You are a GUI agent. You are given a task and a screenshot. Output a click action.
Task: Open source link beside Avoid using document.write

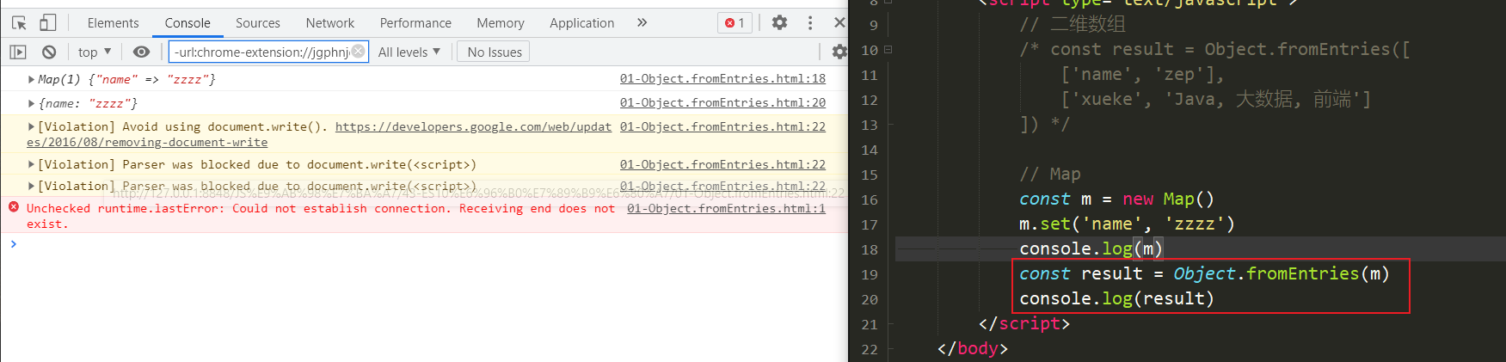(x=722, y=127)
